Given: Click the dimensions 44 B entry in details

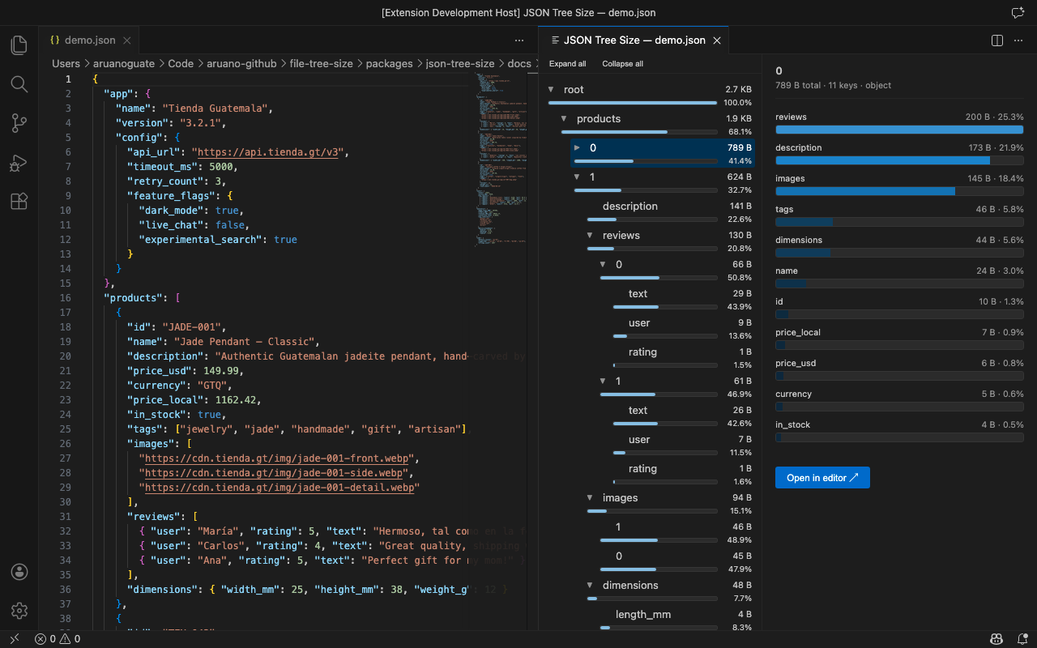Looking at the screenshot, I should tap(899, 246).
